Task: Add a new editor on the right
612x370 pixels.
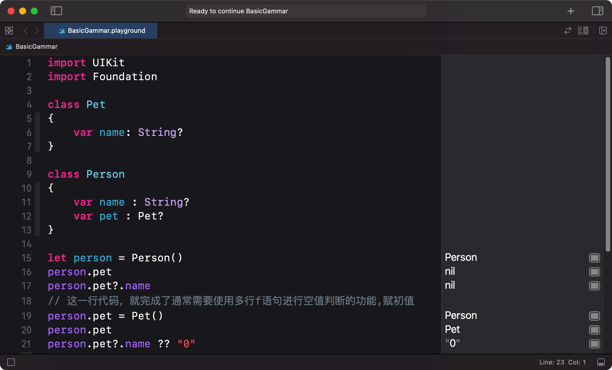Action: pos(603,30)
